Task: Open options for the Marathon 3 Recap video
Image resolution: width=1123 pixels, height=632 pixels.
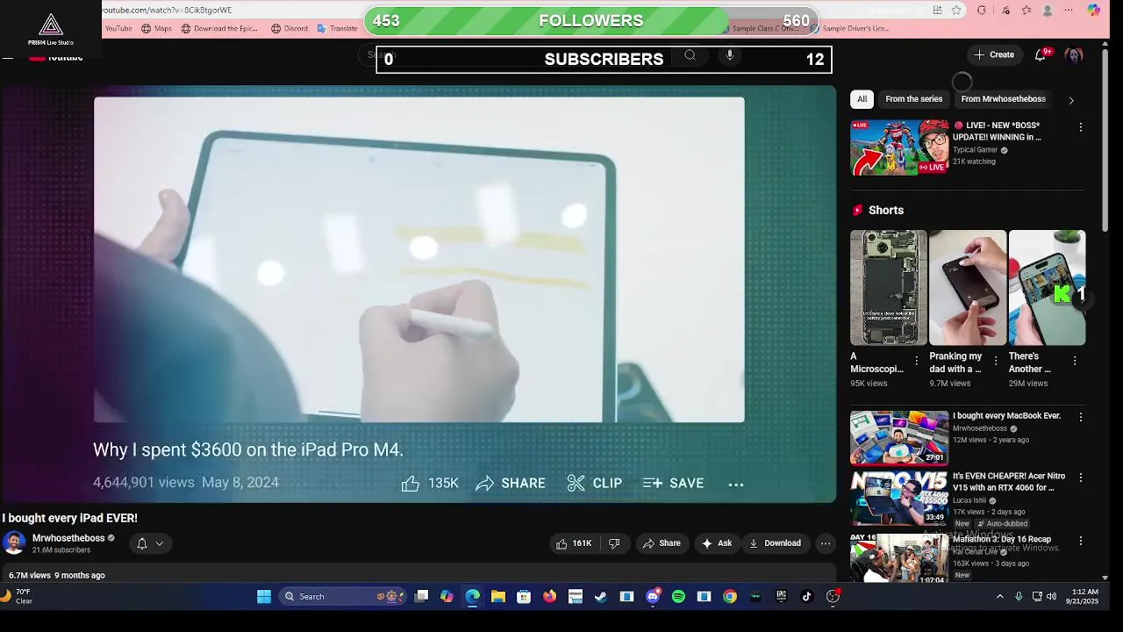Action: (x=1081, y=541)
